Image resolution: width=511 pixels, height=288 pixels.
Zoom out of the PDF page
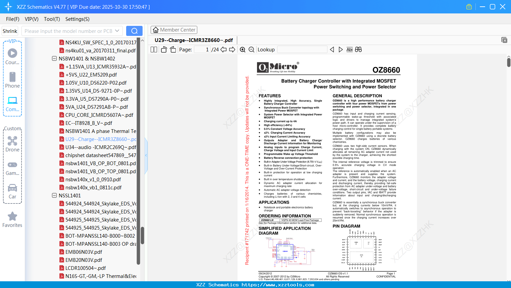(251, 50)
